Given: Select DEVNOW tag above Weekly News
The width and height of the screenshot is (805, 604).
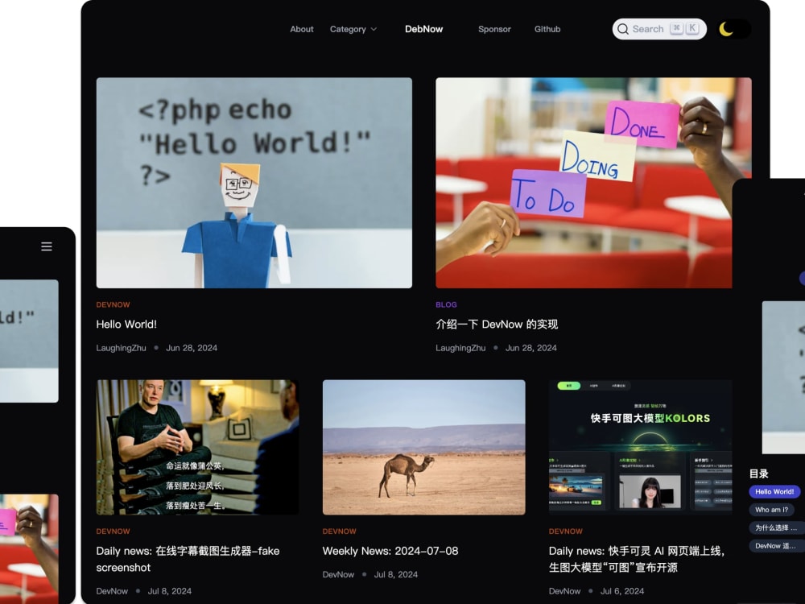Looking at the screenshot, I should tap(340, 531).
